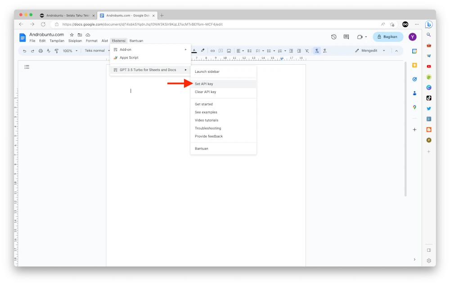Star the Androbuntu.com document
Screen dimensions: 450x285
pos(72,35)
